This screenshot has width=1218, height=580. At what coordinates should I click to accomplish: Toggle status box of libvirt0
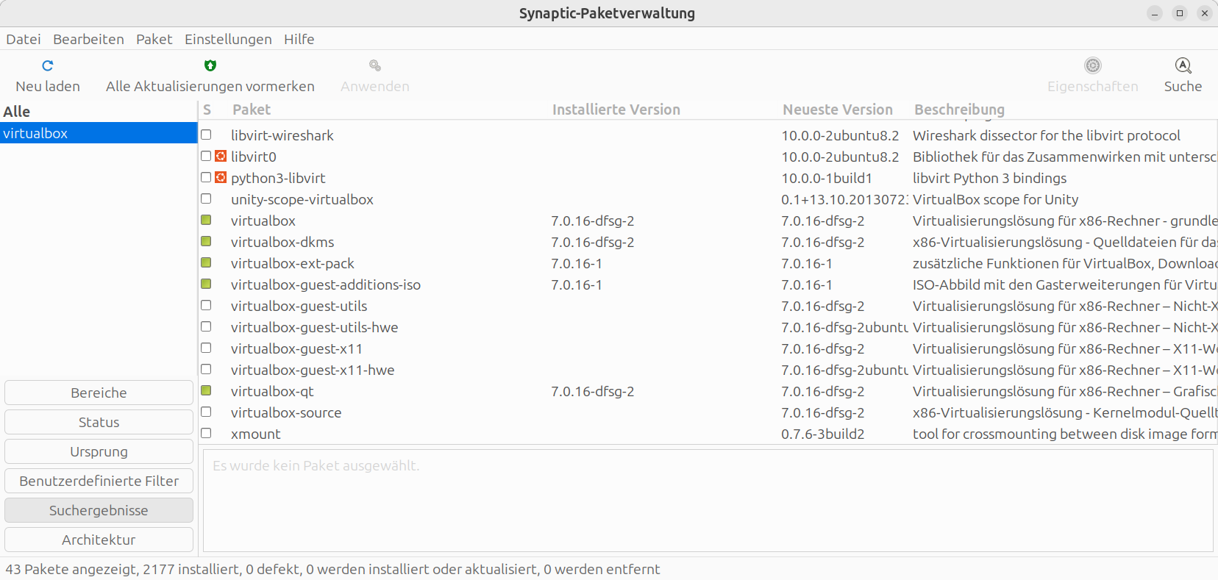coord(206,156)
